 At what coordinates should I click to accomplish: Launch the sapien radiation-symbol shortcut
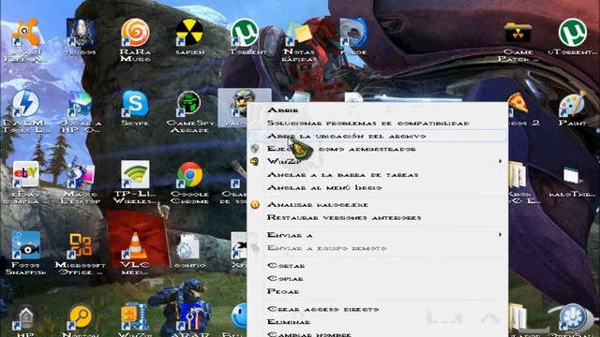coord(189,34)
